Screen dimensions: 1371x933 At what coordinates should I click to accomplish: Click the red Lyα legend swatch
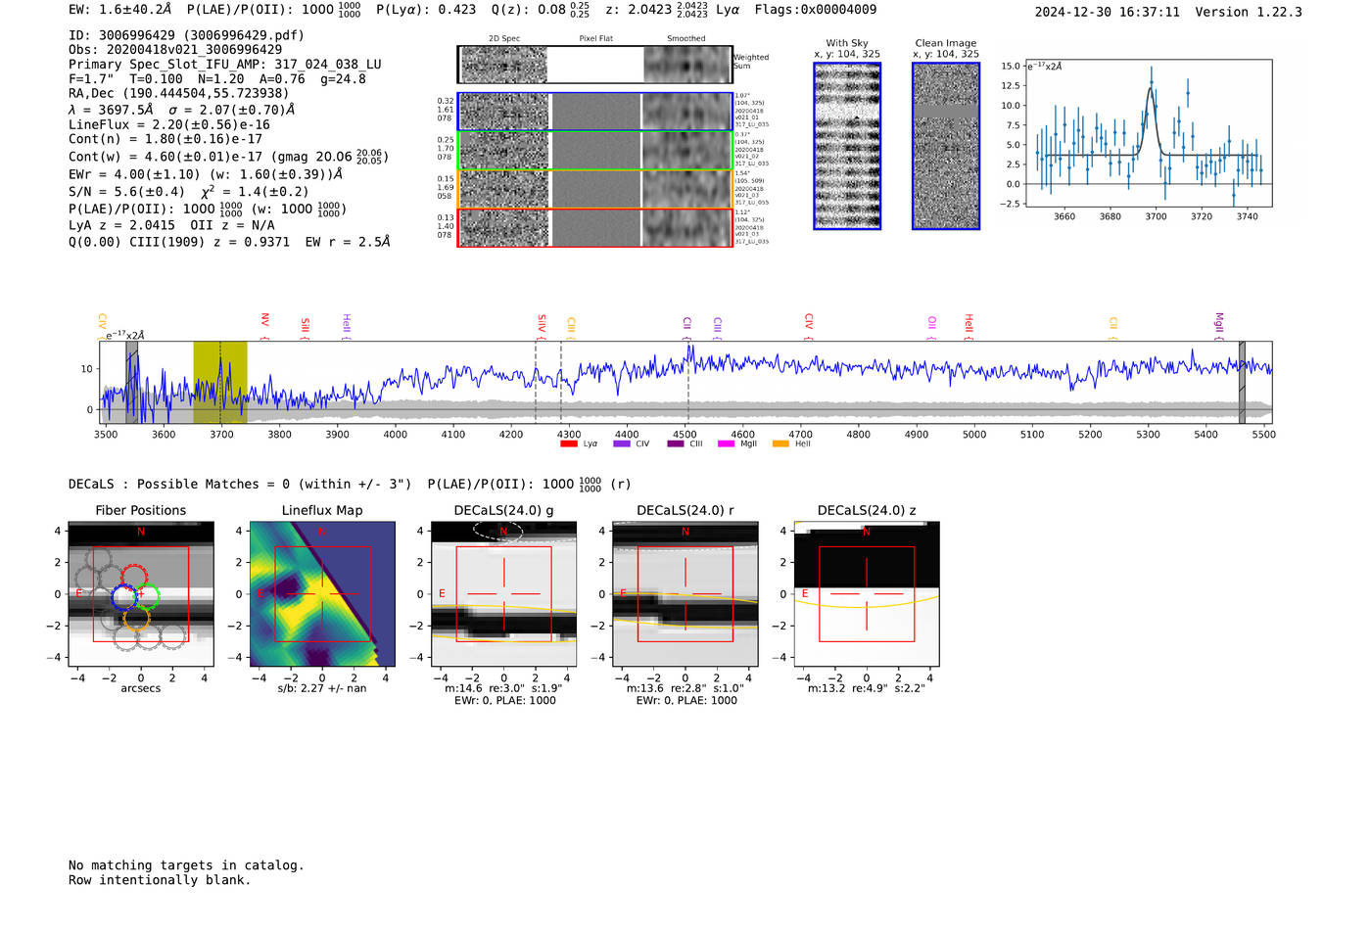point(568,443)
